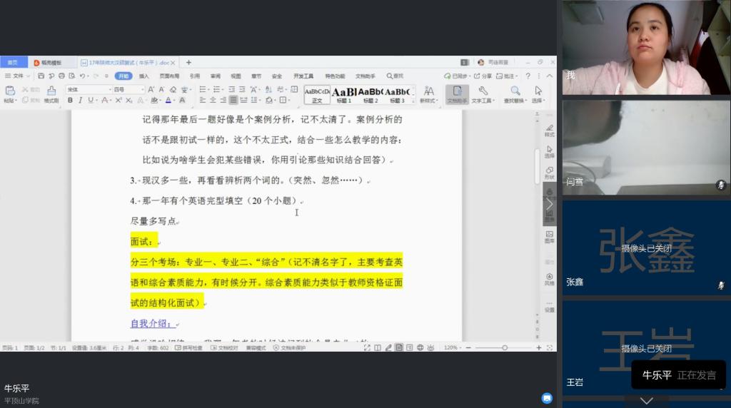Apply the Heading 1 (标题 1) style thumbnail
The width and height of the screenshot is (731, 408).
[x=344, y=93]
